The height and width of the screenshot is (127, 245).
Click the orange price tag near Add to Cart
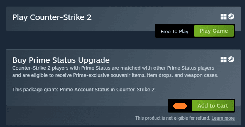[180, 106]
